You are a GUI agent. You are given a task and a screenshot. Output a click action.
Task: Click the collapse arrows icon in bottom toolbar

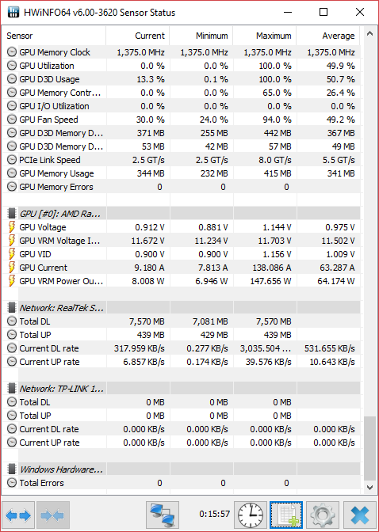click(x=52, y=515)
